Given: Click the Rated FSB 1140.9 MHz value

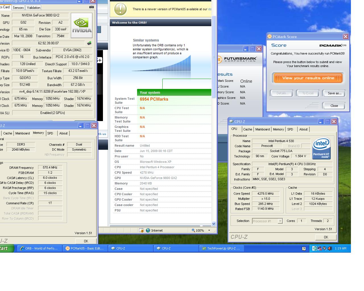Looking at the screenshot, I should [x=266, y=209].
